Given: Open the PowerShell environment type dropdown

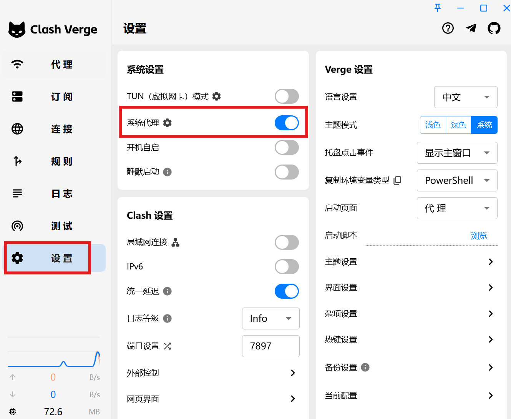Looking at the screenshot, I should pos(457,181).
